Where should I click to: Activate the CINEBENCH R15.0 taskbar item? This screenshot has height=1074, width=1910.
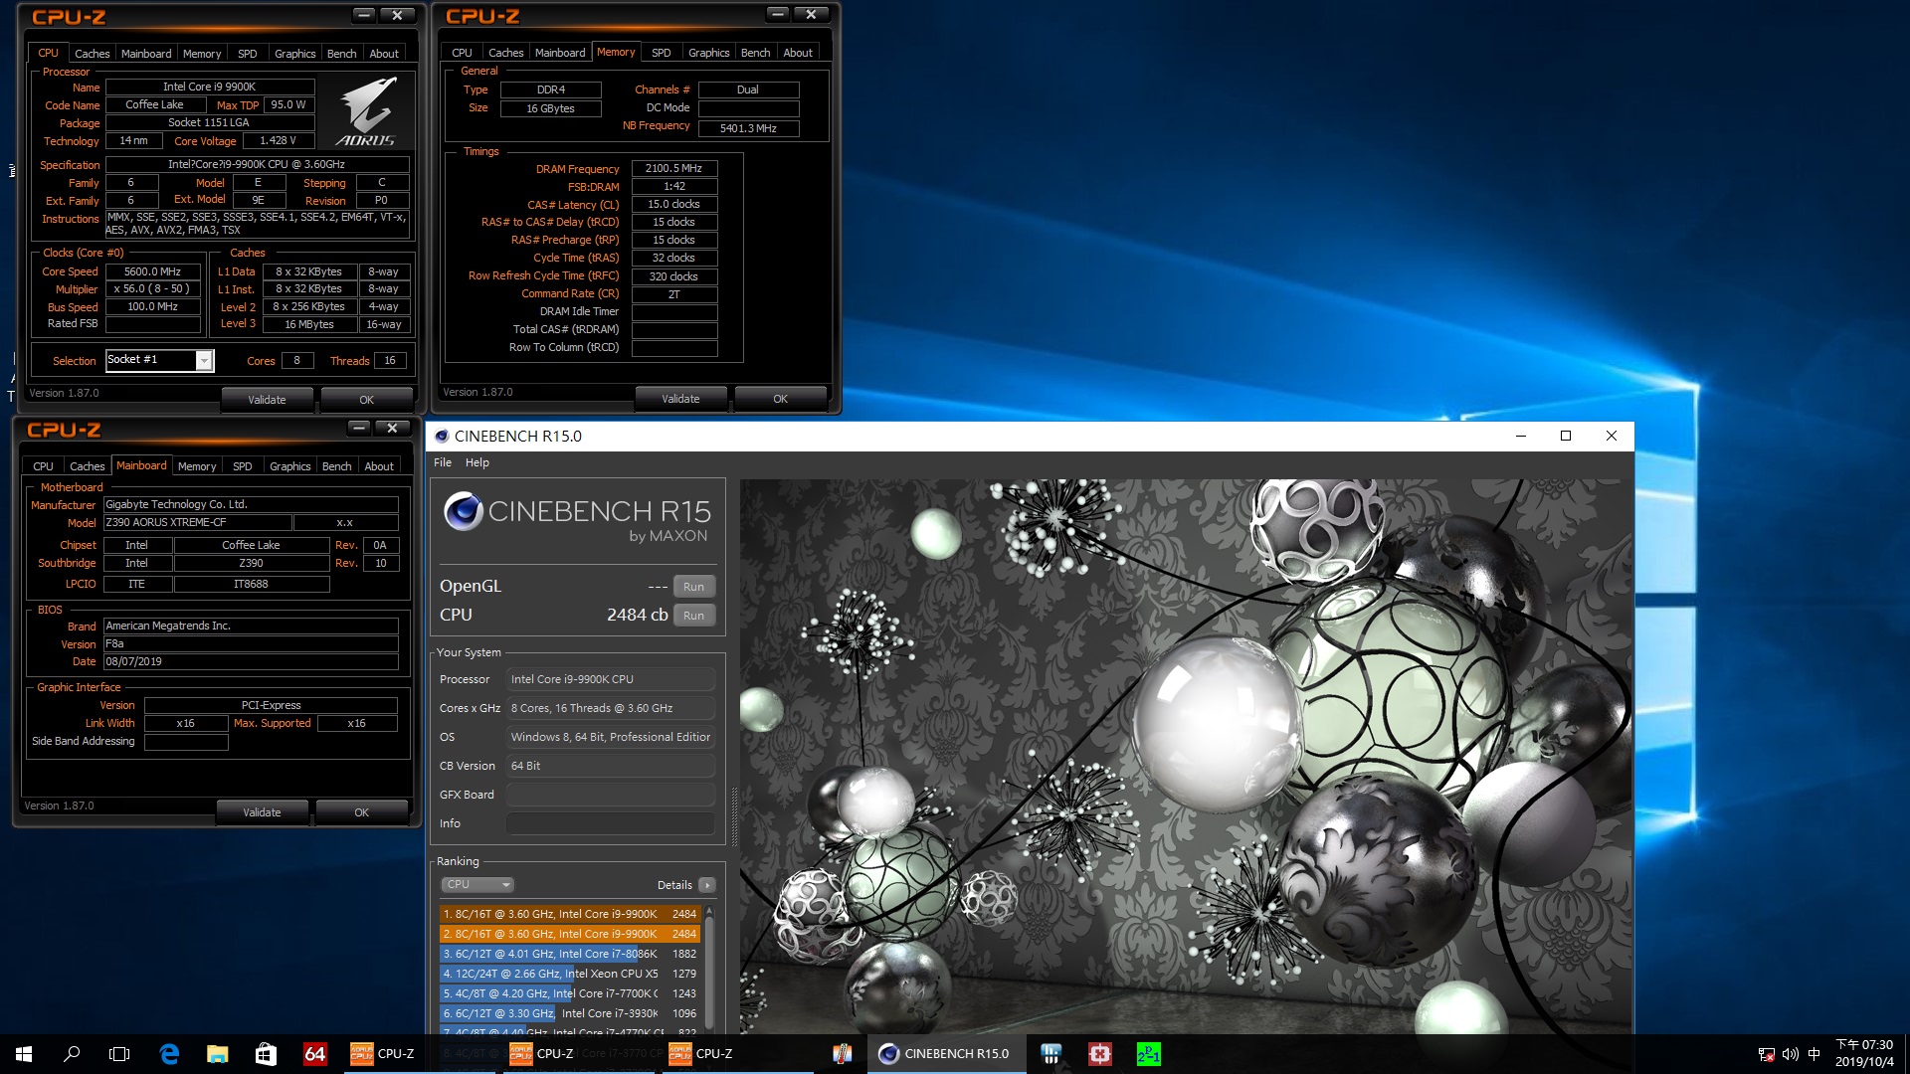[x=945, y=1054]
